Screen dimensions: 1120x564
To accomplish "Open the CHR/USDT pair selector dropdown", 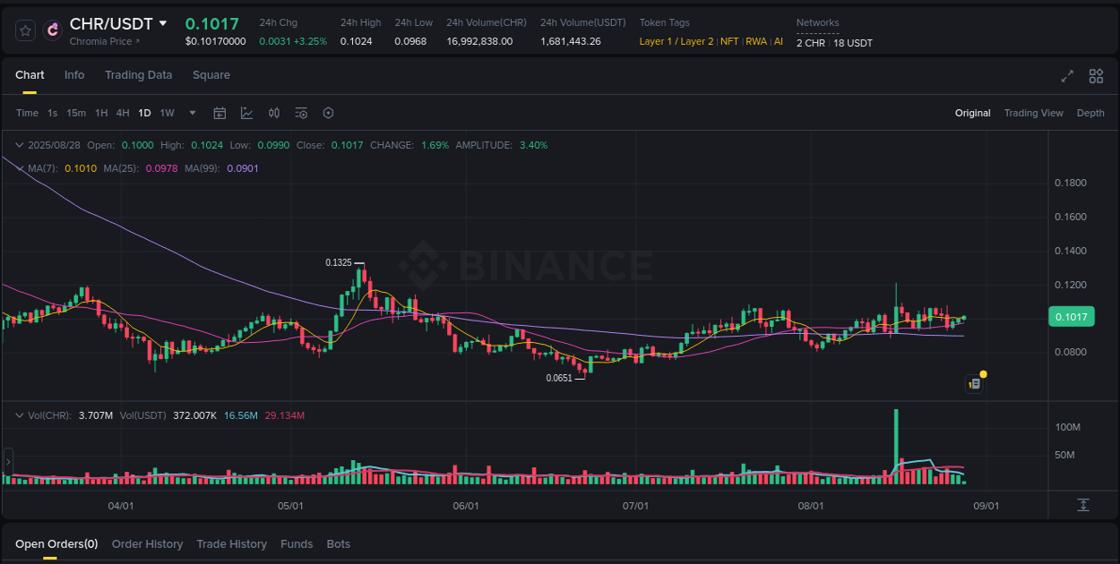I will (163, 23).
